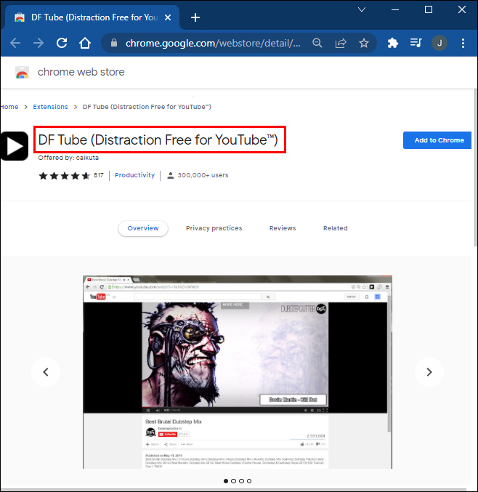Open the profile avatar labeled J
The image size is (478, 492).
click(x=439, y=43)
